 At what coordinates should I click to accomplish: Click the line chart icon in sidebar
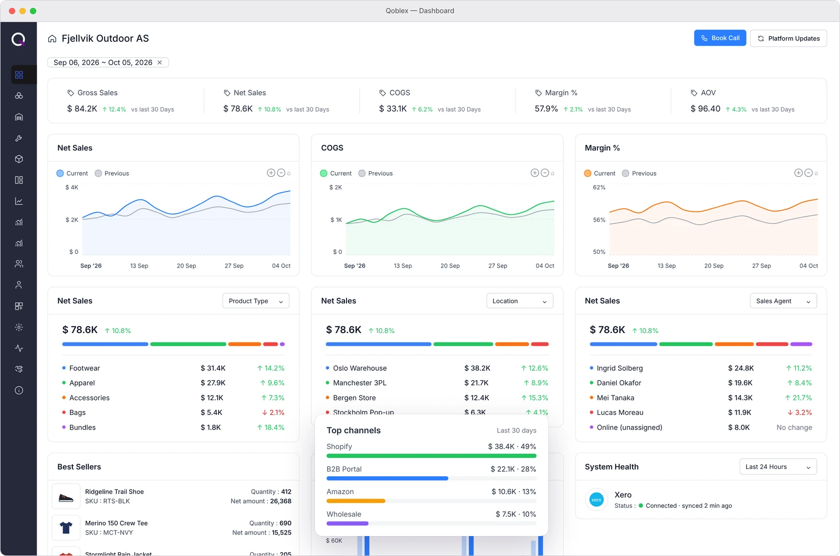coord(19,201)
